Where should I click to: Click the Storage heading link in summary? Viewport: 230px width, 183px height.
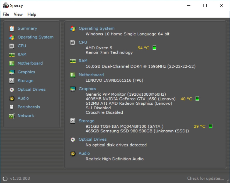pos(86,121)
